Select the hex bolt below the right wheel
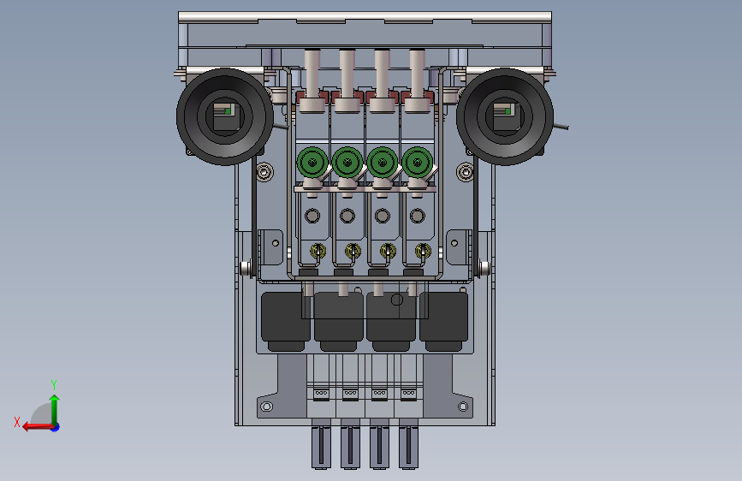Viewport: 742px width, 481px height. (466, 171)
